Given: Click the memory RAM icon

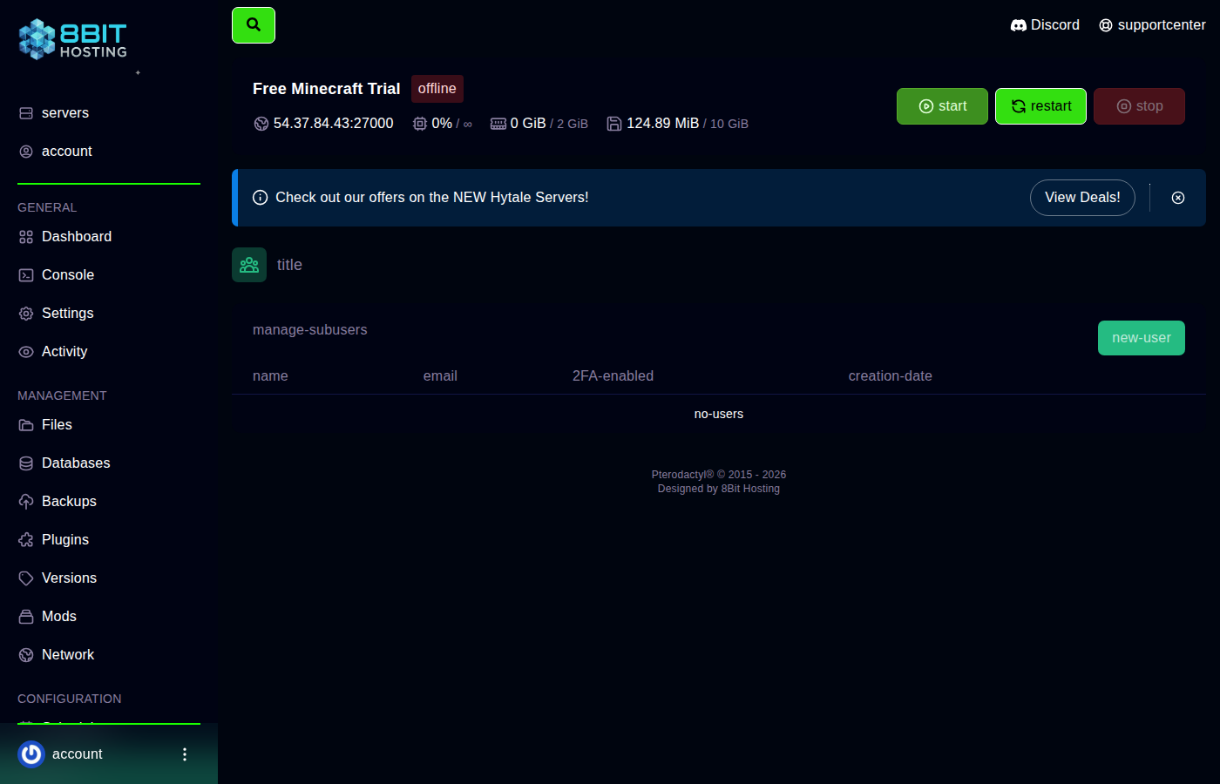Looking at the screenshot, I should (498, 124).
